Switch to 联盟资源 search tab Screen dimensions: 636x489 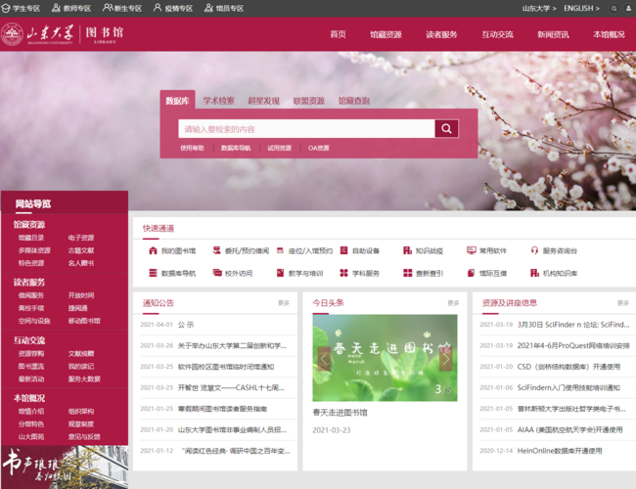click(308, 101)
